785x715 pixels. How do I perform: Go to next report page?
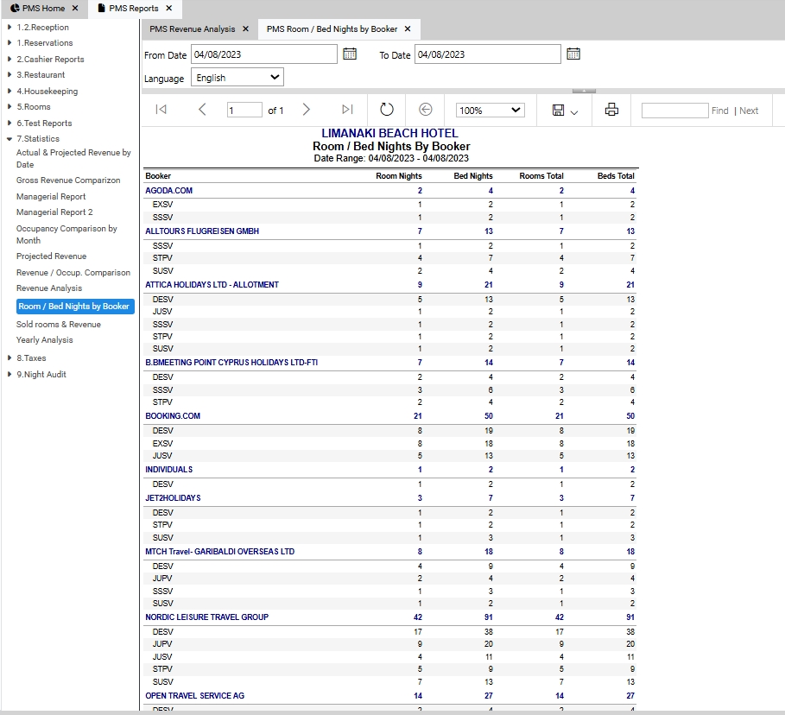click(307, 109)
